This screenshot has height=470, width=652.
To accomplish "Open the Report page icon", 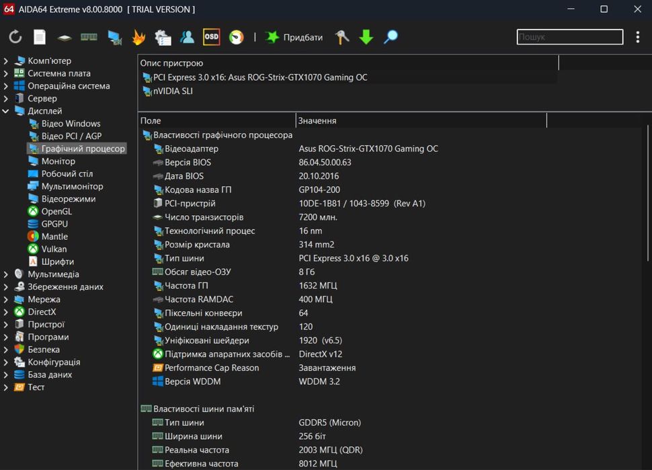I will 40,37.
